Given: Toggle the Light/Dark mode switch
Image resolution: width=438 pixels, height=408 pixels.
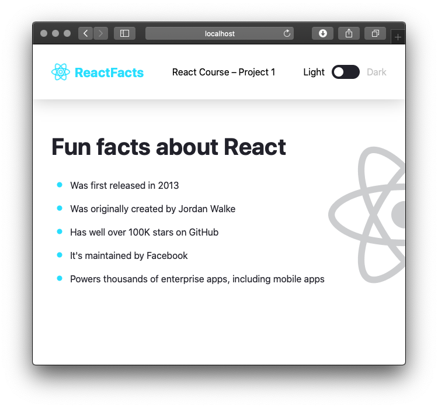Looking at the screenshot, I should click(346, 72).
